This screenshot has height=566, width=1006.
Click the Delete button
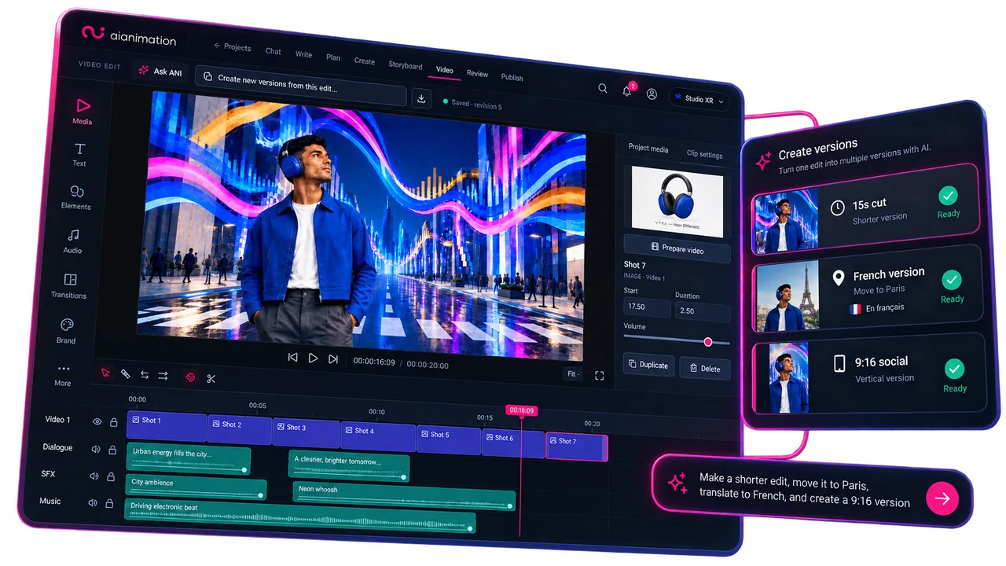tap(705, 368)
